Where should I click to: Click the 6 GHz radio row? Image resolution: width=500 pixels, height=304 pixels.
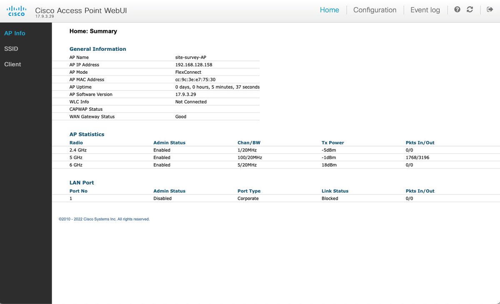point(276,165)
